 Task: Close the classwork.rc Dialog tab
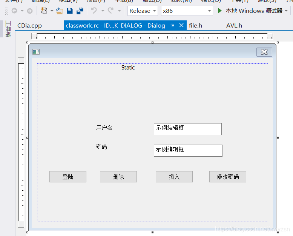[x=181, y=25]
